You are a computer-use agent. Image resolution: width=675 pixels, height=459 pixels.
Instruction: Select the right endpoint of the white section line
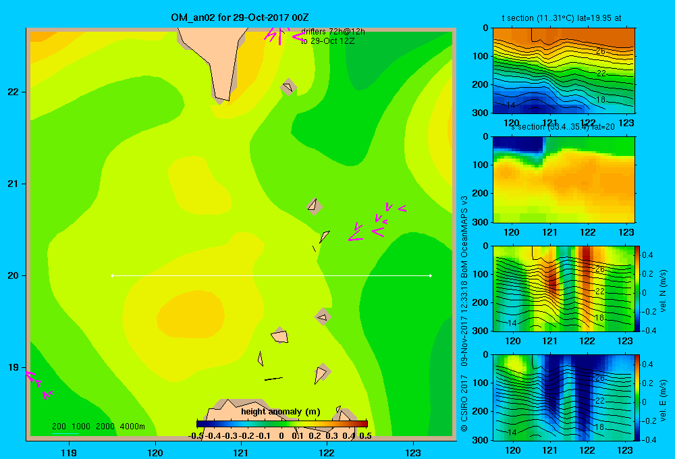click(x=431, y=275)
